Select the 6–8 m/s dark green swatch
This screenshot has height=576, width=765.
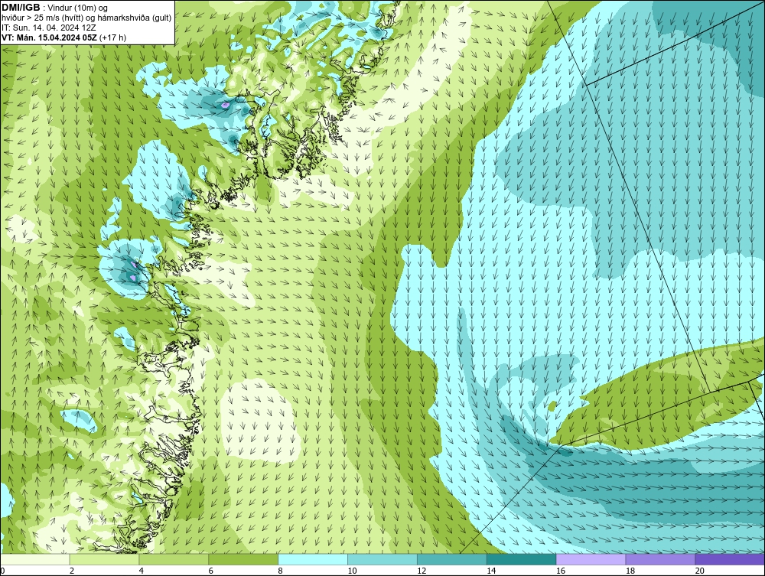pos(243,559)
